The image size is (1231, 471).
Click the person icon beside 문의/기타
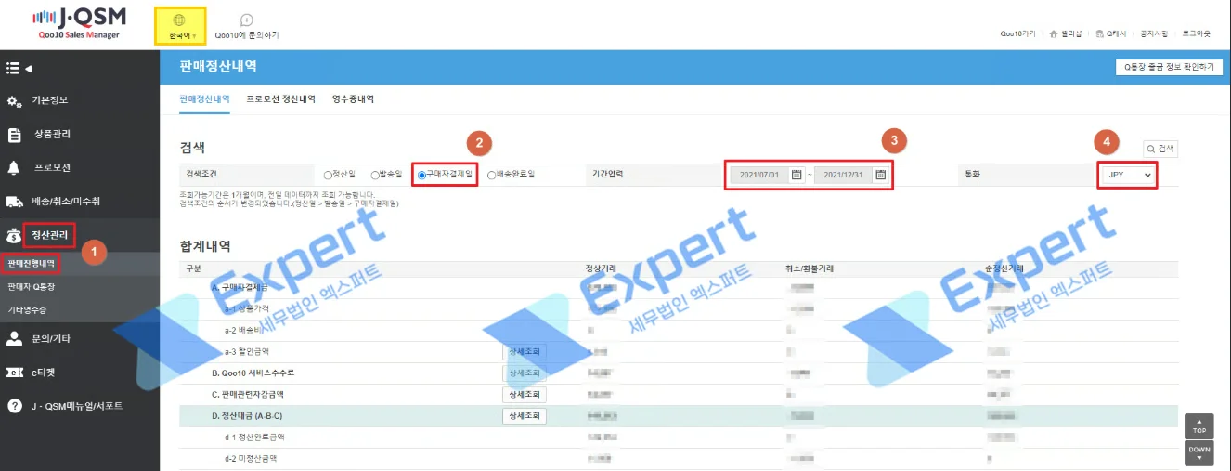[14, 339]
